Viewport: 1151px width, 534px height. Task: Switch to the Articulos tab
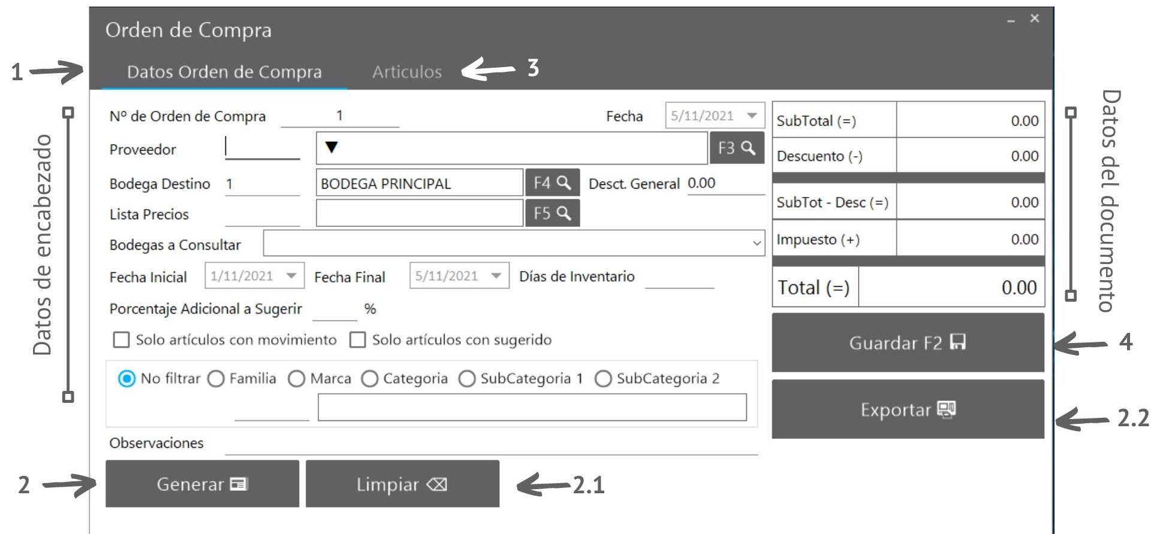coord(407,72)
